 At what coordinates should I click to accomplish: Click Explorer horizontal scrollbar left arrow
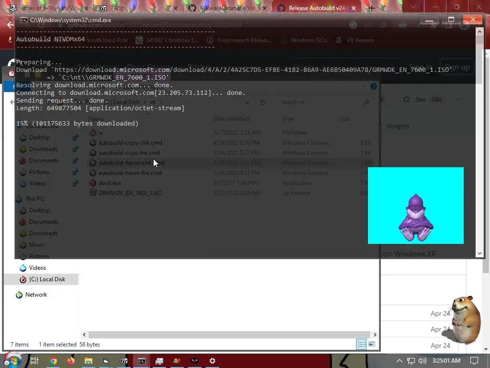[84, 334]
